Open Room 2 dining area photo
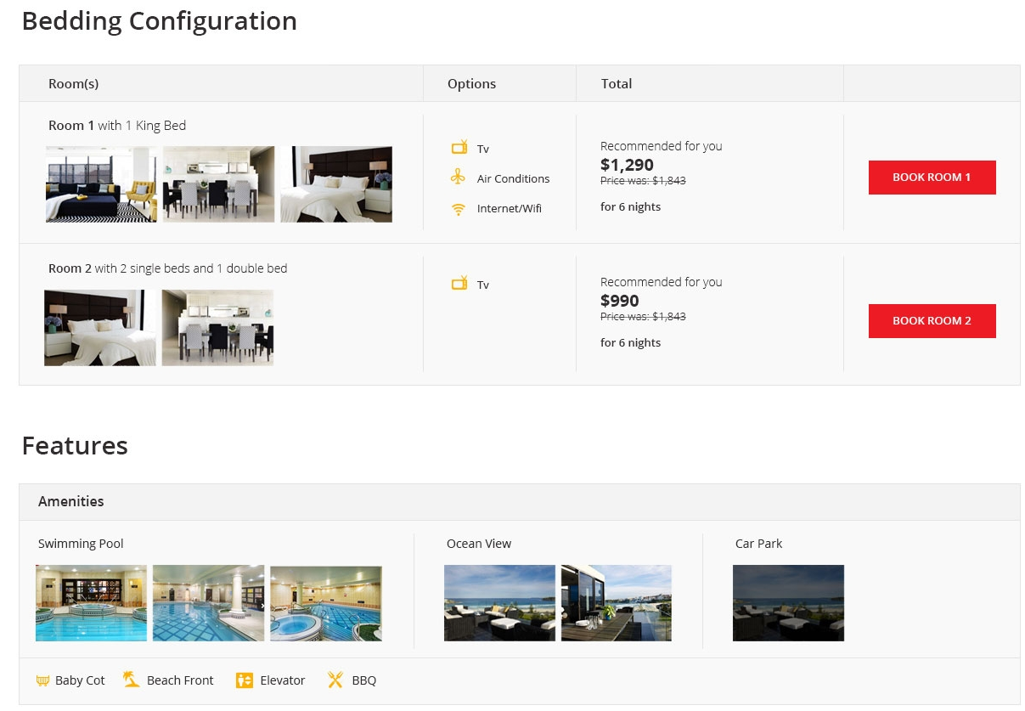The width and height of the screenshot is (1025, 711). click(217, 328)
